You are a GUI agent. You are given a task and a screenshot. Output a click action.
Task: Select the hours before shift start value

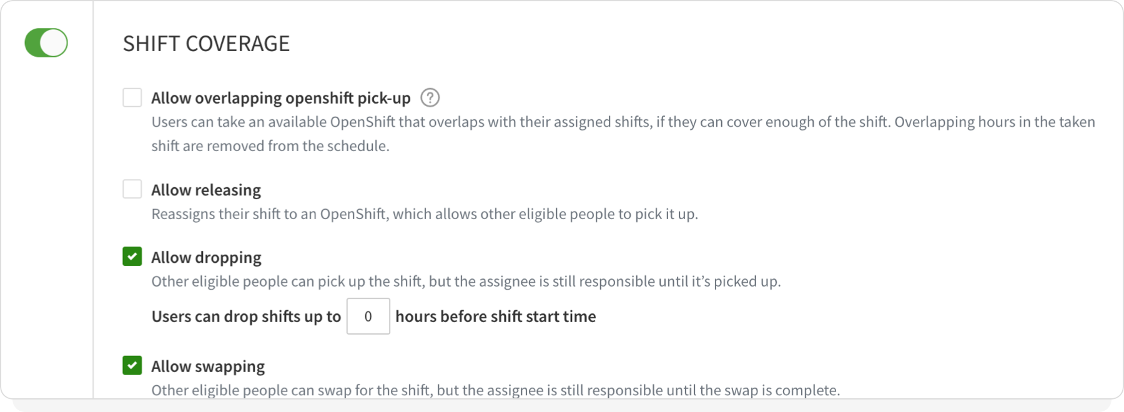click(368, 316)
